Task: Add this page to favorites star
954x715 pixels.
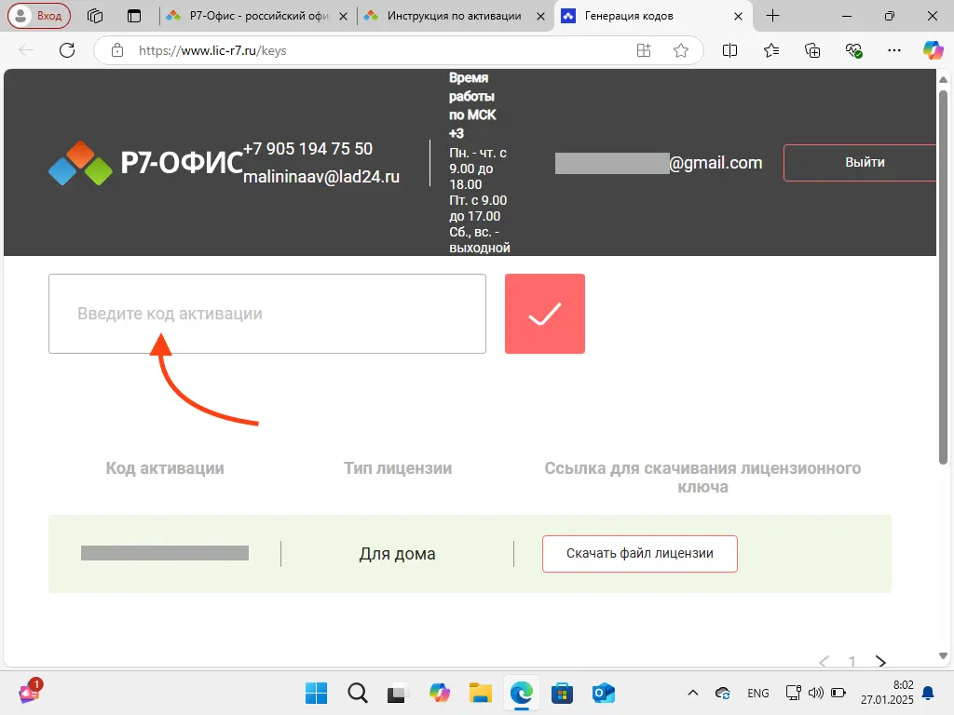Action: pos(681,50)
